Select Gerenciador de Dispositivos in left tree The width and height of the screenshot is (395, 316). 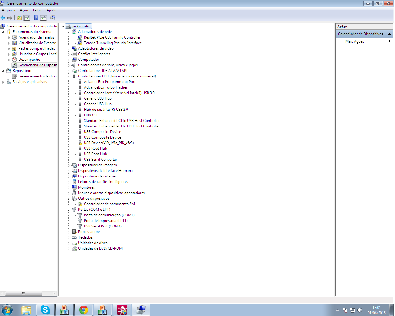pyautogui.click(x=38, y=65)
